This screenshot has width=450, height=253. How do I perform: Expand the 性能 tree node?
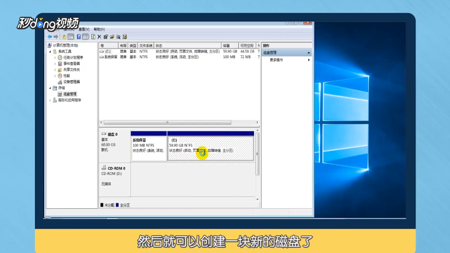[x=55, y=76]
